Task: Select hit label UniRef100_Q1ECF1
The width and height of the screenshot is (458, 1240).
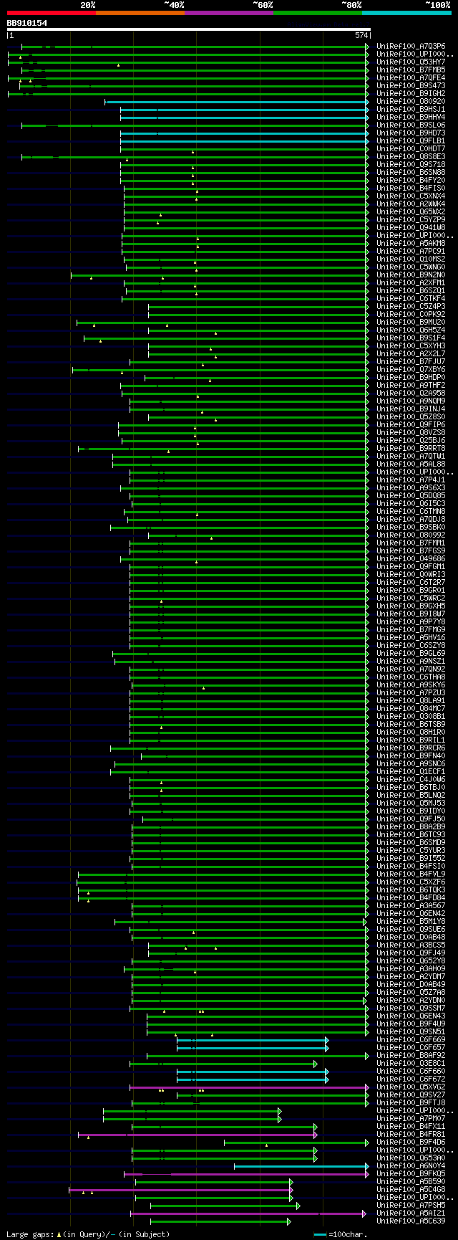Action: [411, 771]
